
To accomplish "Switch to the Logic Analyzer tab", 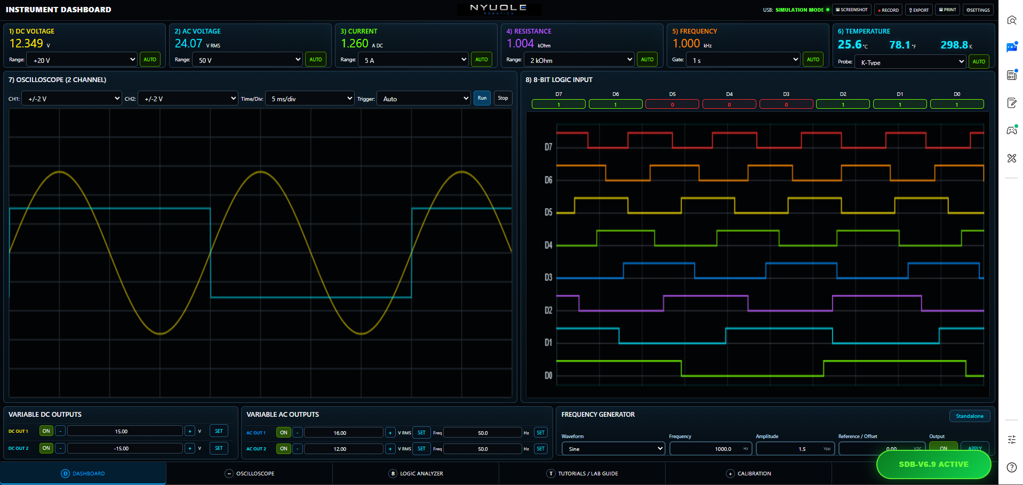I will pos(416,473).
